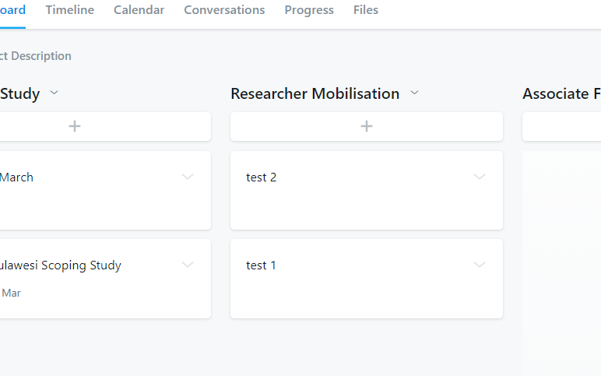601x376 pixels.
Task: Open Scoping Study card dropdown chevron
Action: point(188,265)
